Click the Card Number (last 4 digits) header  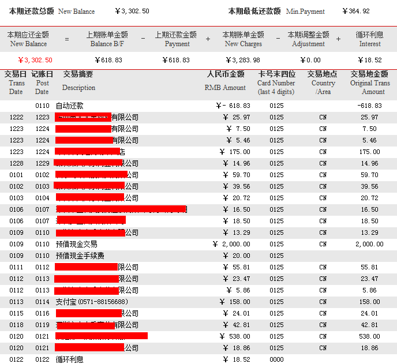[x=276, y=82]
